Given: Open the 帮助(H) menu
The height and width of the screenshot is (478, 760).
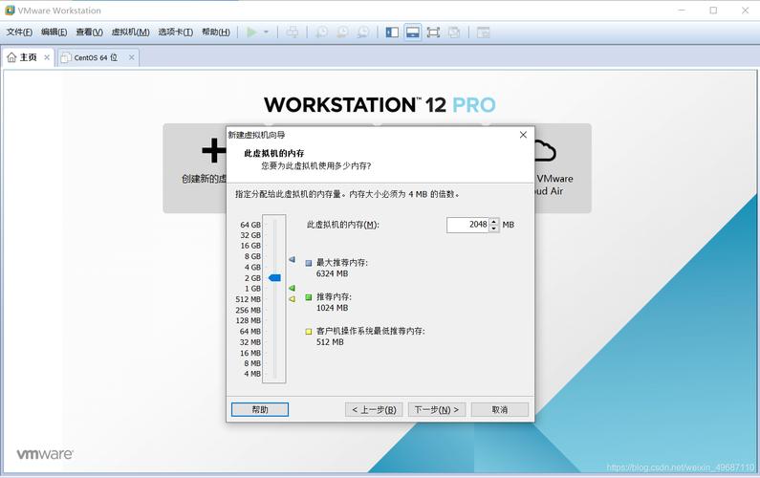Looking at the screenshot, I should (x=216, y=32).
